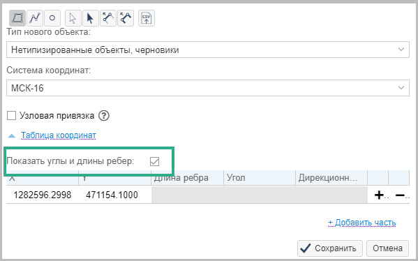Image resolution: width=418 pixels, height=261 pixels.
Task: Toggle Показать углы и длины ребер checkbox
Action: 155,161
